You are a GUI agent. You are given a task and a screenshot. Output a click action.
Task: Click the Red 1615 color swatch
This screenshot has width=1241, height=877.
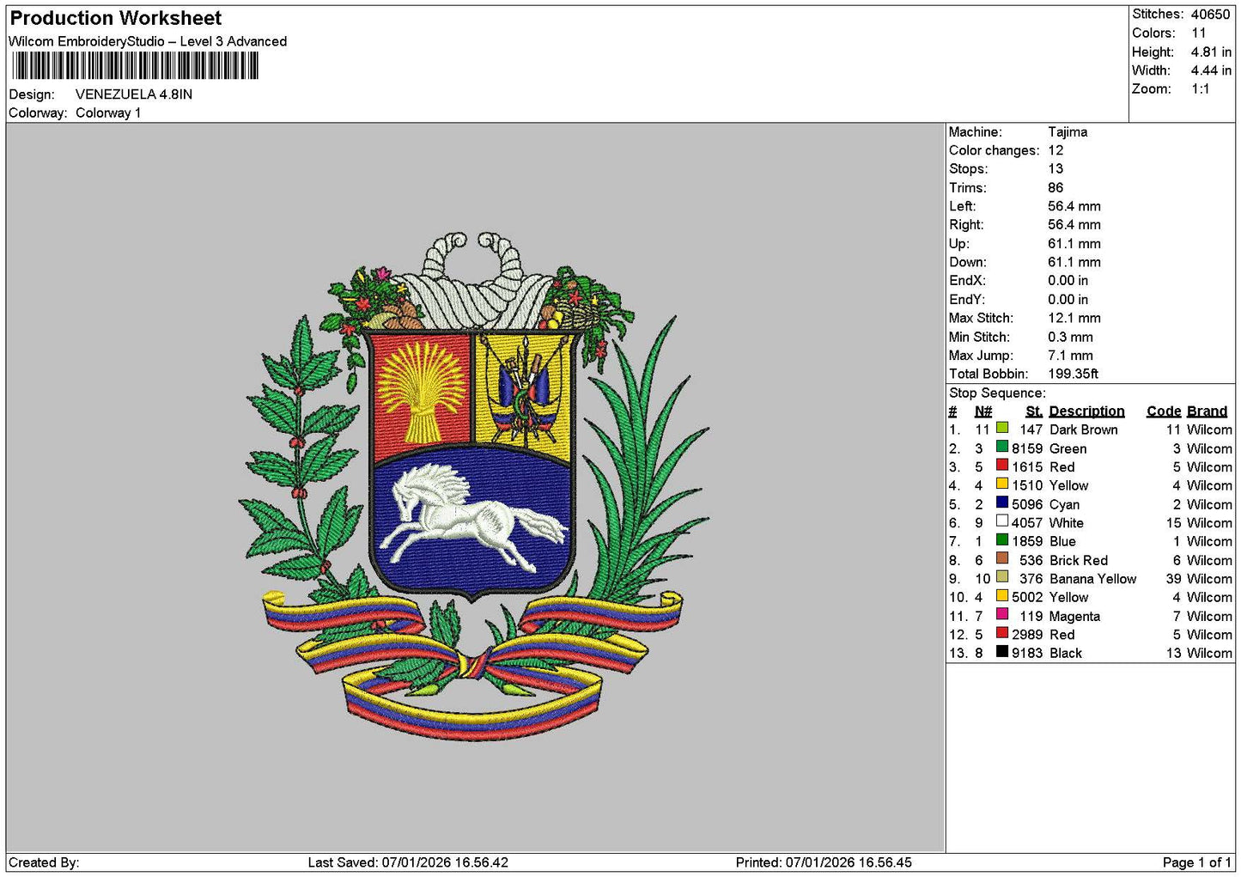pos(1002,466)
